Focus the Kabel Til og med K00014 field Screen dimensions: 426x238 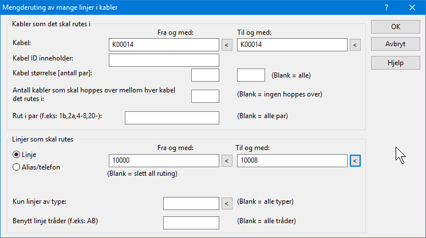click(x=292, y=45)
